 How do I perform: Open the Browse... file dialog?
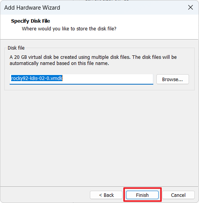tap(172, 79)
